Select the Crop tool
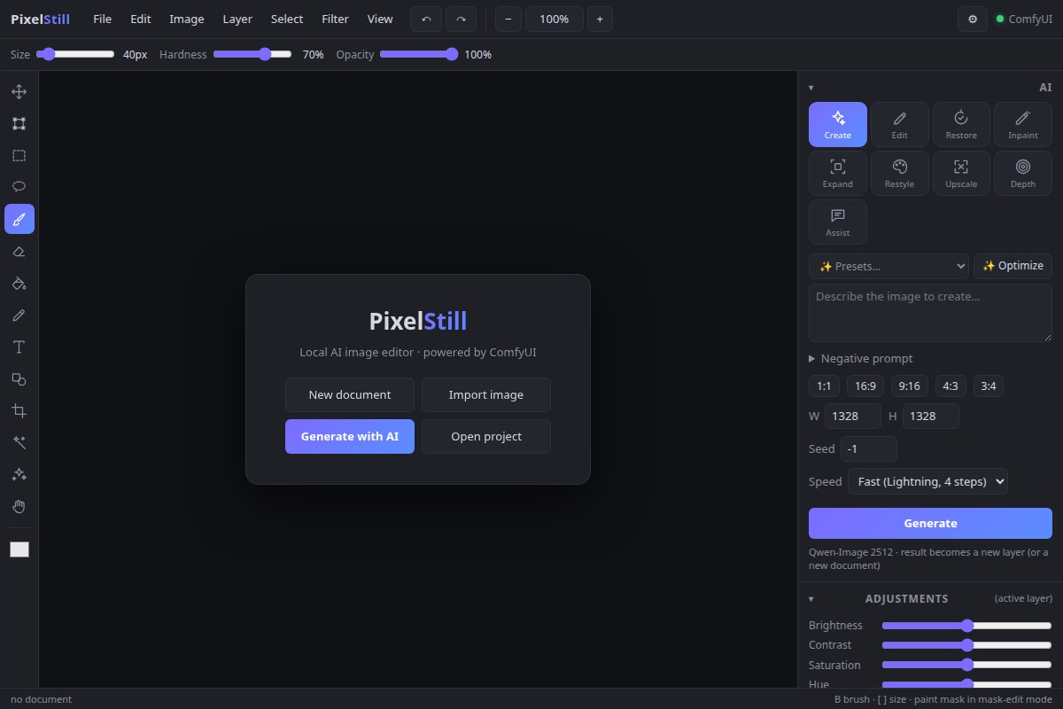 click(19, 410)
